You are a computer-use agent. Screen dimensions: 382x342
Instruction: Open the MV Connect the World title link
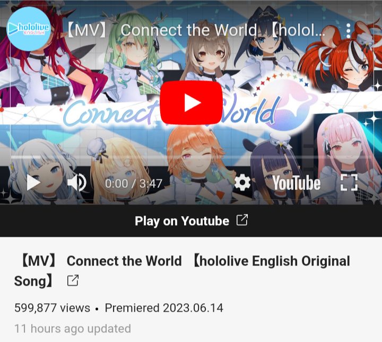[x=182, y=271]
